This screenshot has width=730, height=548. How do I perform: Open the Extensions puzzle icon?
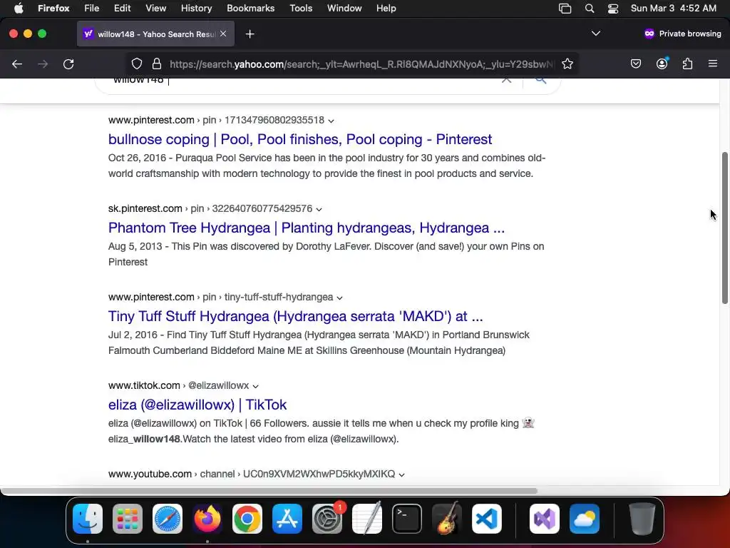point(687,64)
